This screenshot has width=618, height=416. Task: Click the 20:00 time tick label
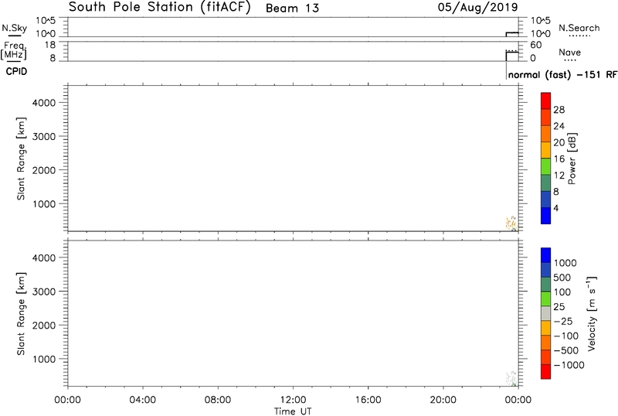pyautogui.click(x=443, y=400)
